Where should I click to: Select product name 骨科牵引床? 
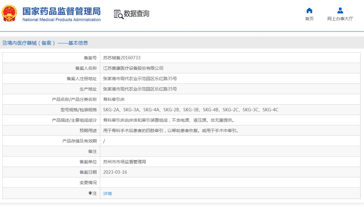pos(114,99)
